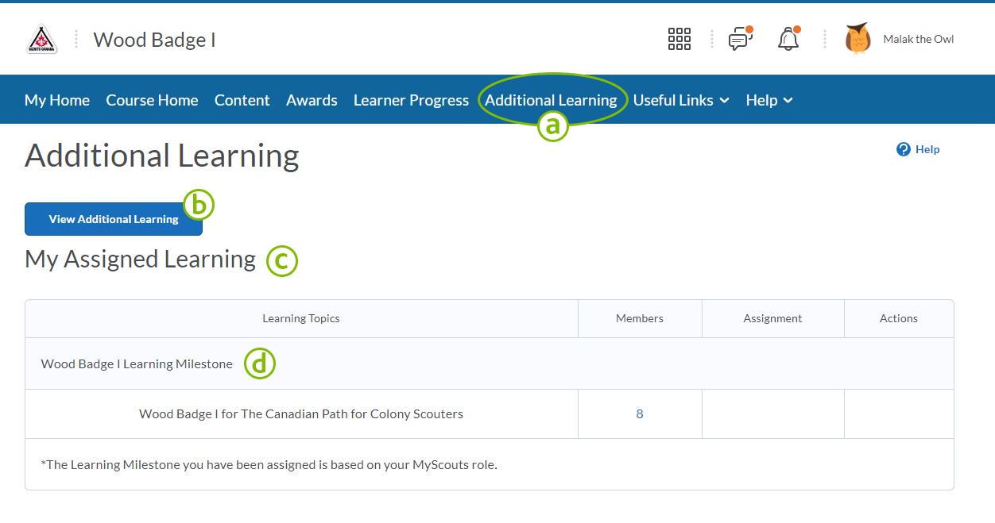Click the Learning Topics column header
Image resolution: width=995 pixels, height=523 pixels.
point(301,318)
